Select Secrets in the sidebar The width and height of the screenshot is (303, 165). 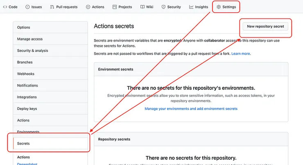(x=23, y=144)
